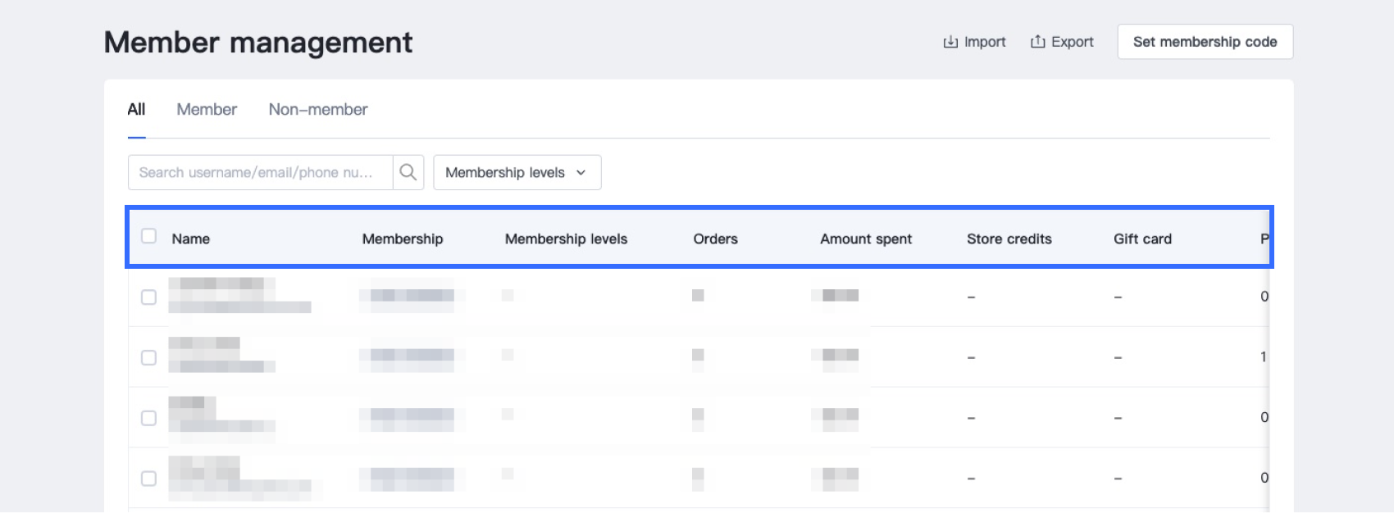1394x513 pixels.
Task: Check the first member row checkbox
Action: (148, 297)
